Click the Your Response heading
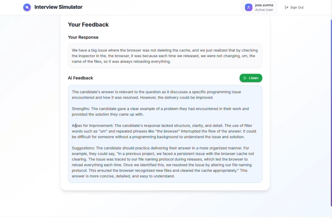 [83, 37]
